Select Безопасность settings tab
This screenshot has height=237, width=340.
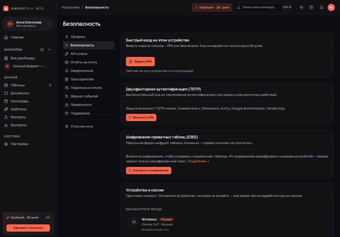click(89, 45)
